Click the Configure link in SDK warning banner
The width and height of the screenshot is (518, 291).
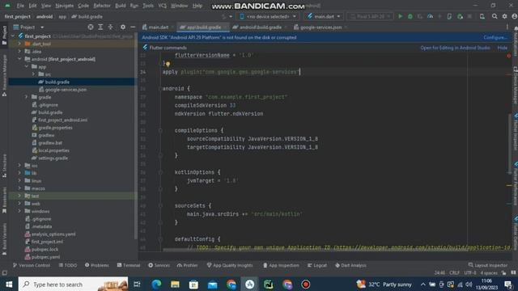click(495, 37)
